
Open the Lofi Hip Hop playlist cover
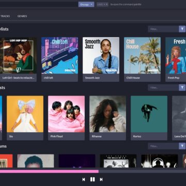18,55
